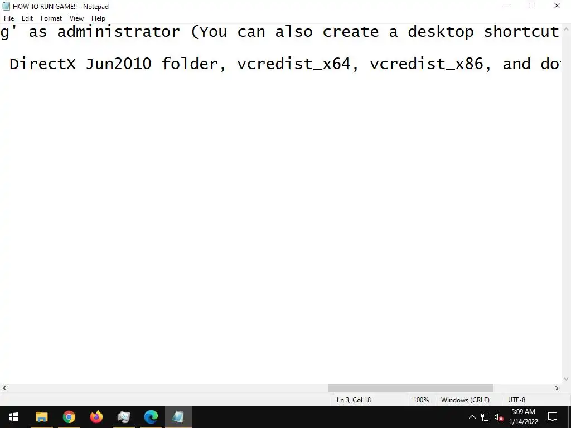Viewport: 571px width, 428px height.
Task: Open File Explorer from the taskbar
Action: (x=41, y=417)
